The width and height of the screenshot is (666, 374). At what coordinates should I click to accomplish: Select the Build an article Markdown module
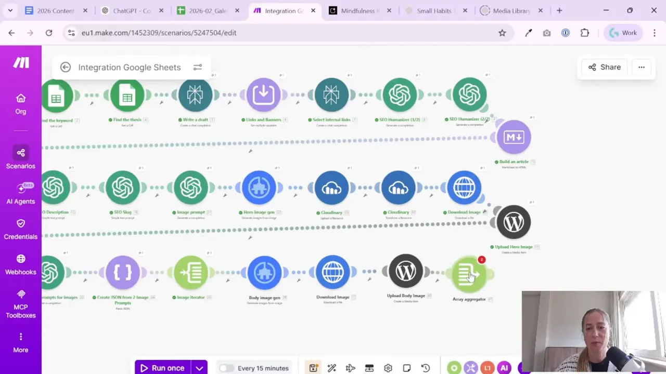pyautogui.click(x=514, y=137)
